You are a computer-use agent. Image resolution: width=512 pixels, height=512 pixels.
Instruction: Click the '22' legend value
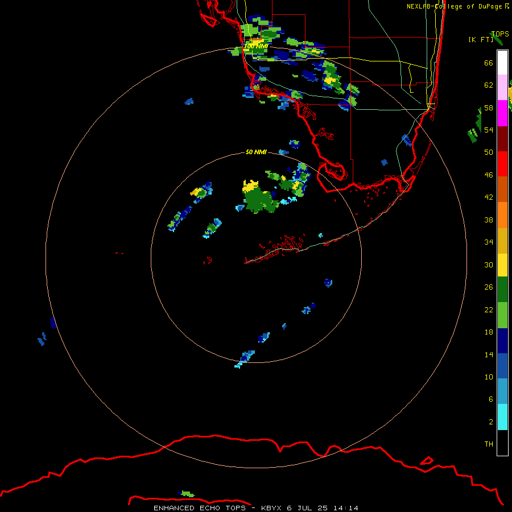click(x=489, y=309)
